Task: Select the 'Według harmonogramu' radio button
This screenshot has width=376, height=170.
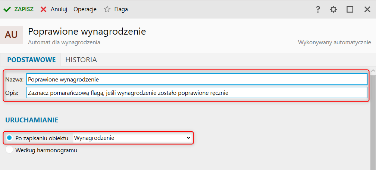Action: (9, 150)
